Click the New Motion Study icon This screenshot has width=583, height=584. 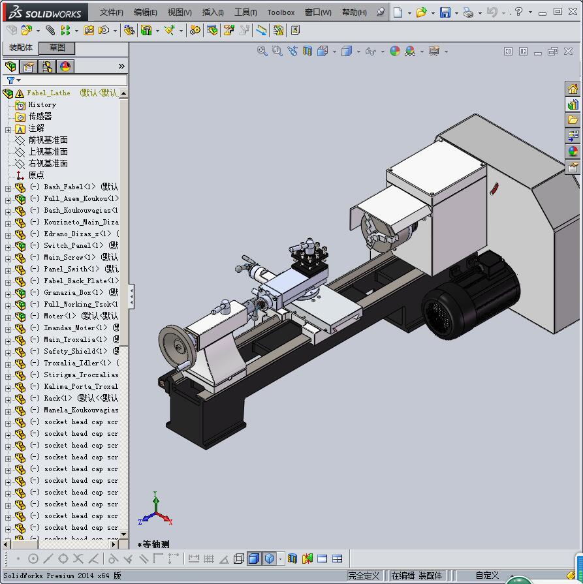195,30
